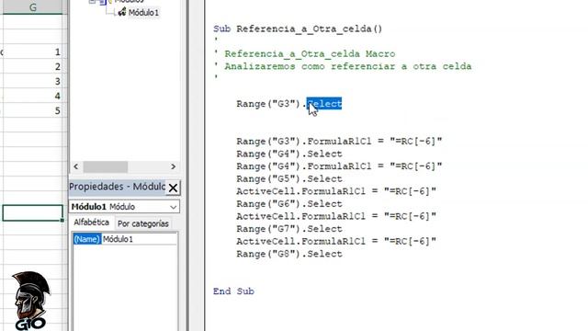Screen dimensions: 588x331
Task: Edit the Módulo1 name value field
Action: tap(139, 239)
